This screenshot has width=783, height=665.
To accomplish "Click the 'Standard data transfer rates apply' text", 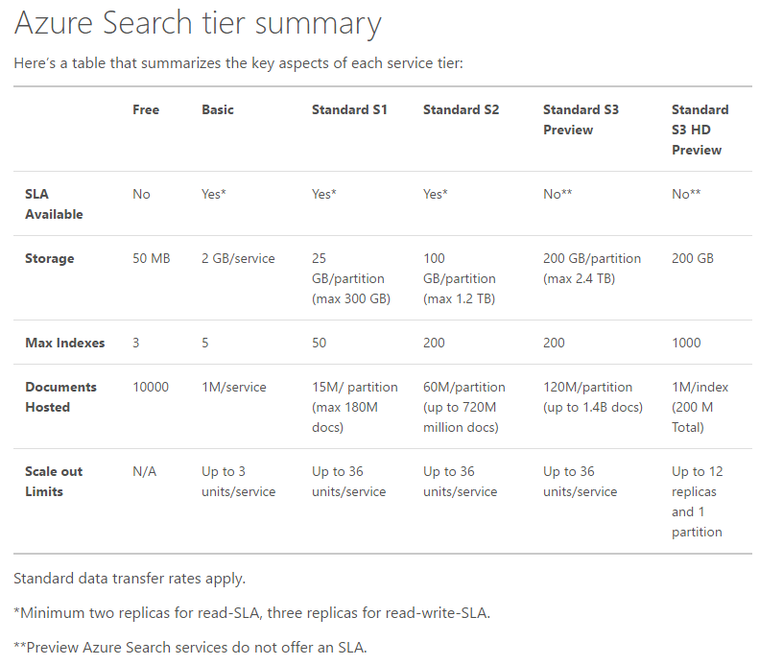I will 130,579.
